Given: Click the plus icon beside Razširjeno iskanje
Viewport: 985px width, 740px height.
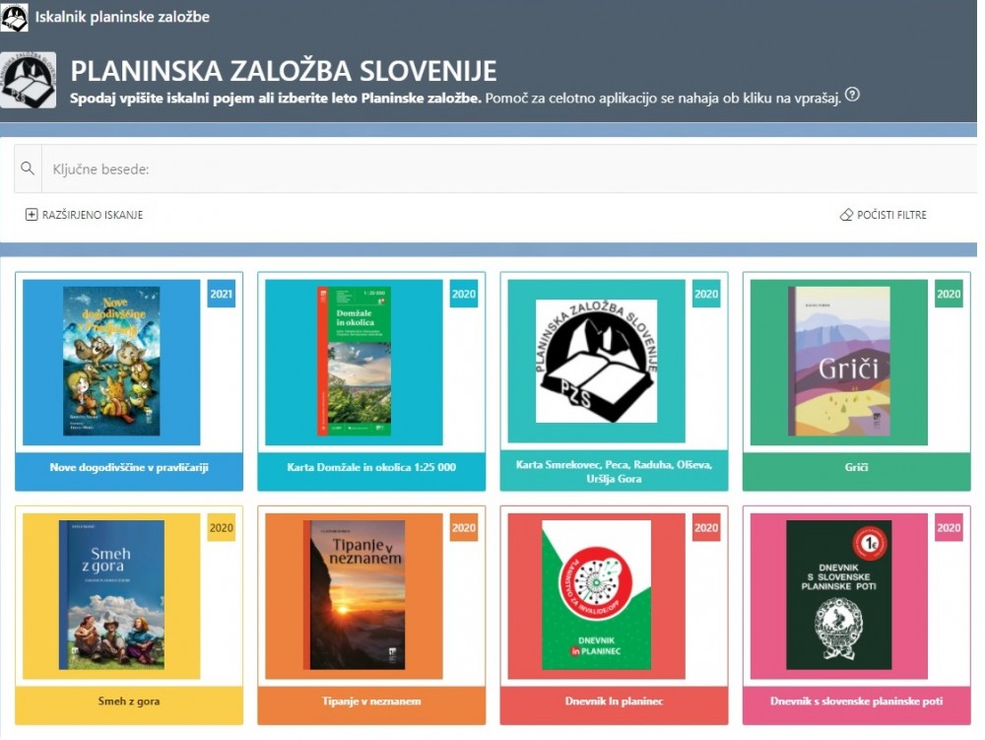Looking at the screenshot, I should click(32, 215).
